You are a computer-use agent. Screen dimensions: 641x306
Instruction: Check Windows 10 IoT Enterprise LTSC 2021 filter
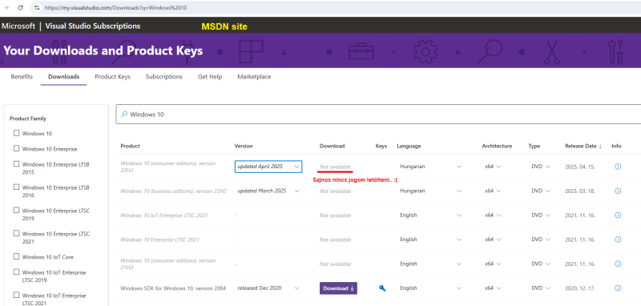click(16, 295)
